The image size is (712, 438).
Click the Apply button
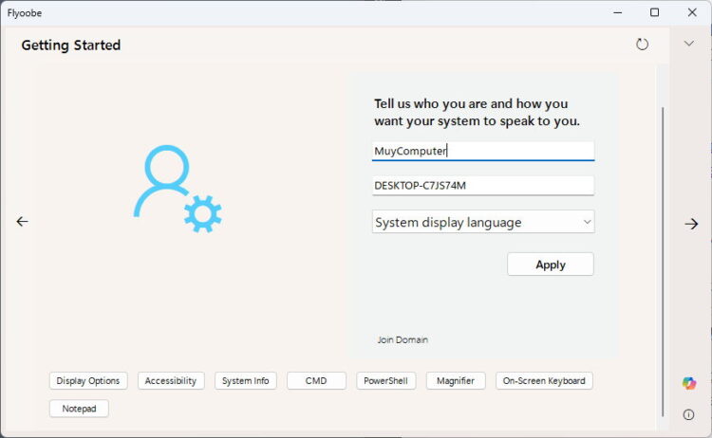click(x=551, y=265)
